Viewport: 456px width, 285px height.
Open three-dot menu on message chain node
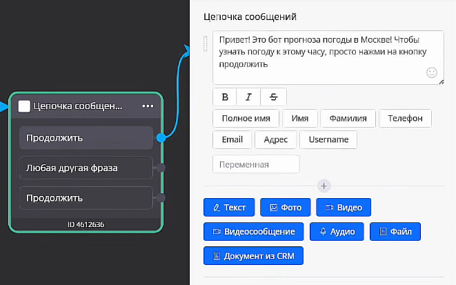tap(148, 106)
